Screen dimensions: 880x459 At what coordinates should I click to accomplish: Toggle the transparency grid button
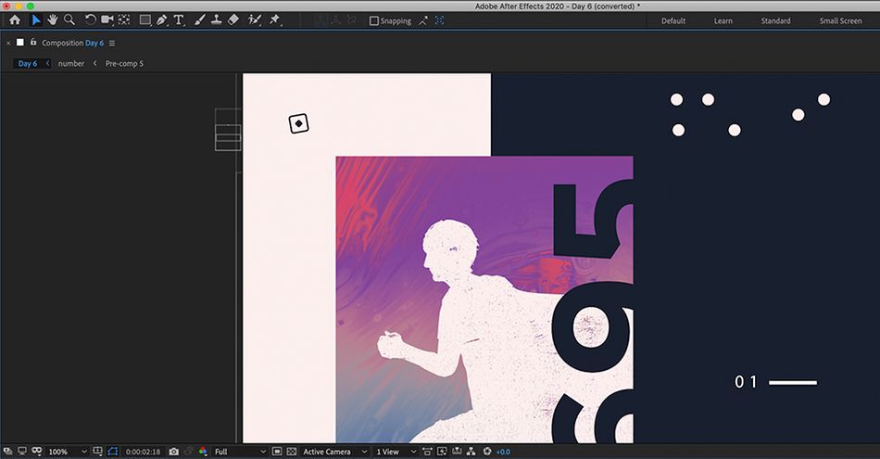click(x=291, y=452)
